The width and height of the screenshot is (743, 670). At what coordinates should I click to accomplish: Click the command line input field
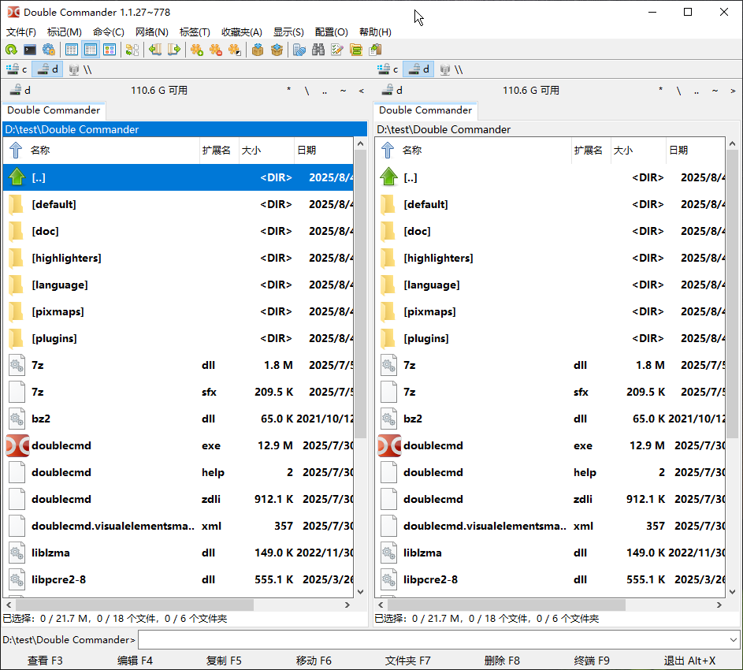click(x=433, y=640)
